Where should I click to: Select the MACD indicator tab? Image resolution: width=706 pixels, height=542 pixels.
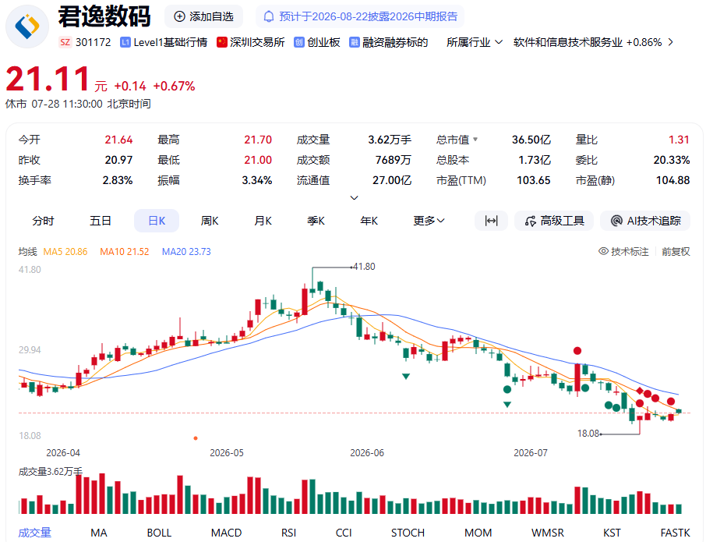227,533
